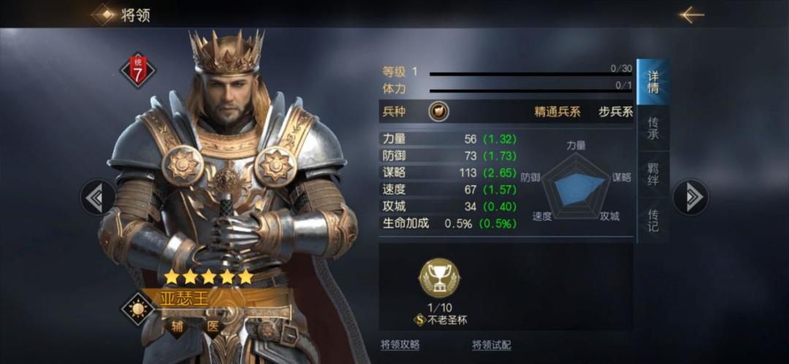Show the previous general with left chevron
This screenshot has height=364, width=789.
[x=98, y=197]
